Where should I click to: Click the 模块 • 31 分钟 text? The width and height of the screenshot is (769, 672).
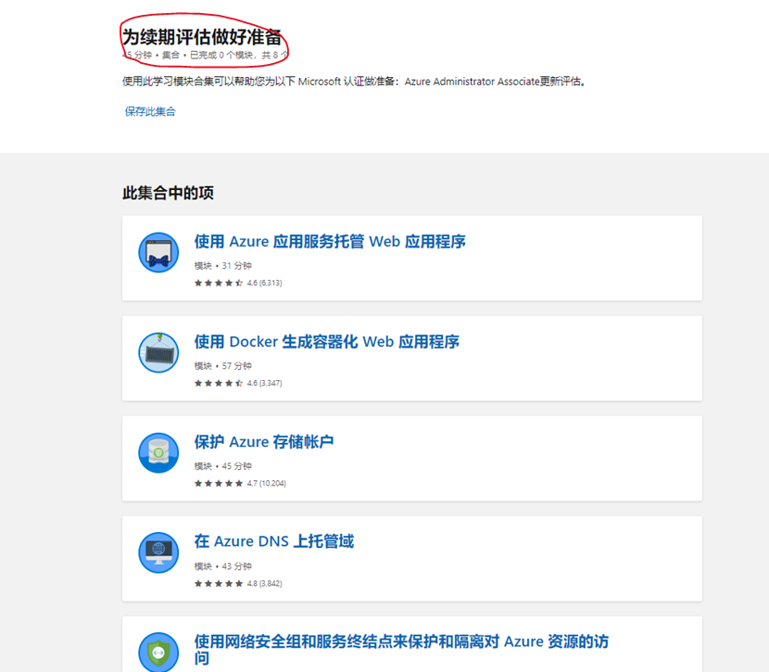(222, 266)
